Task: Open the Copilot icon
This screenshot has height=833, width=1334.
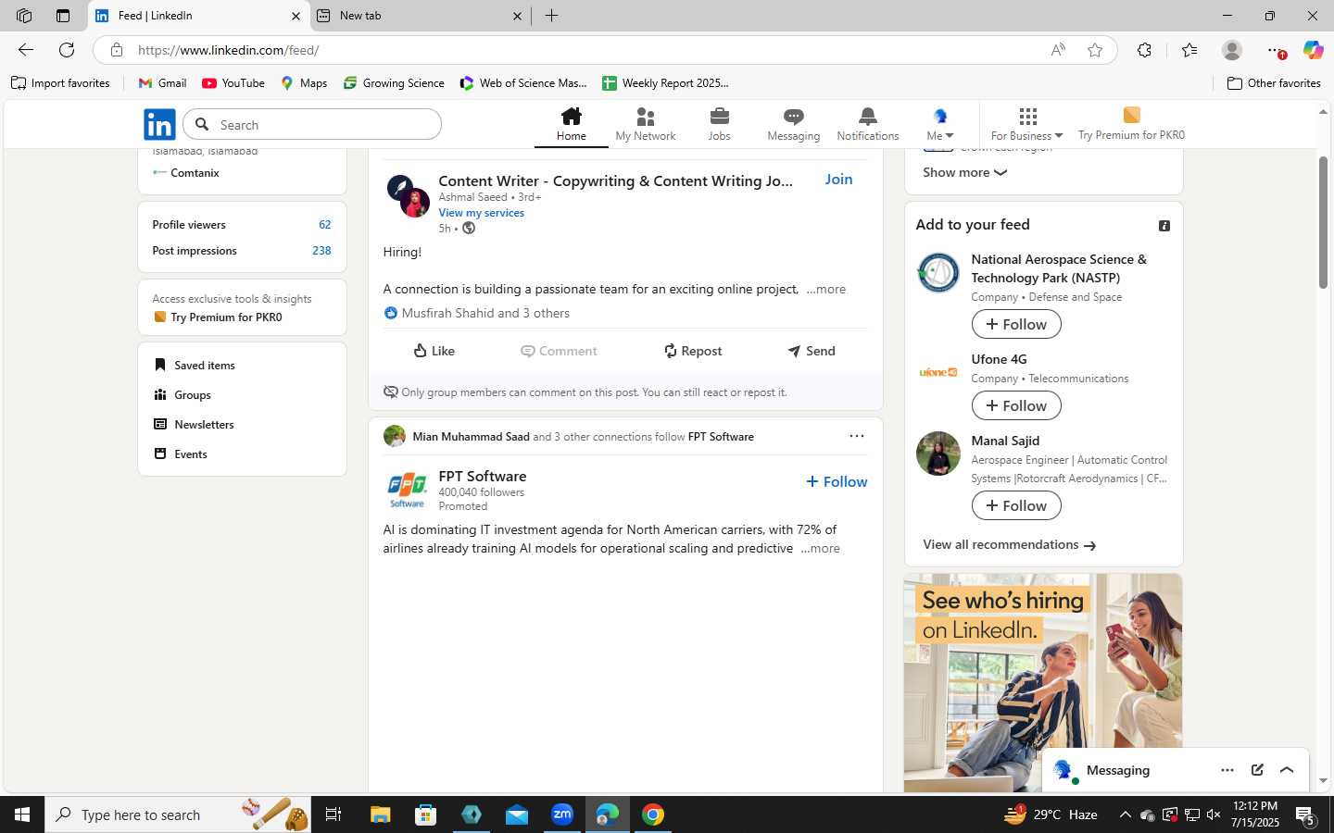Action: coord(1313,50)
